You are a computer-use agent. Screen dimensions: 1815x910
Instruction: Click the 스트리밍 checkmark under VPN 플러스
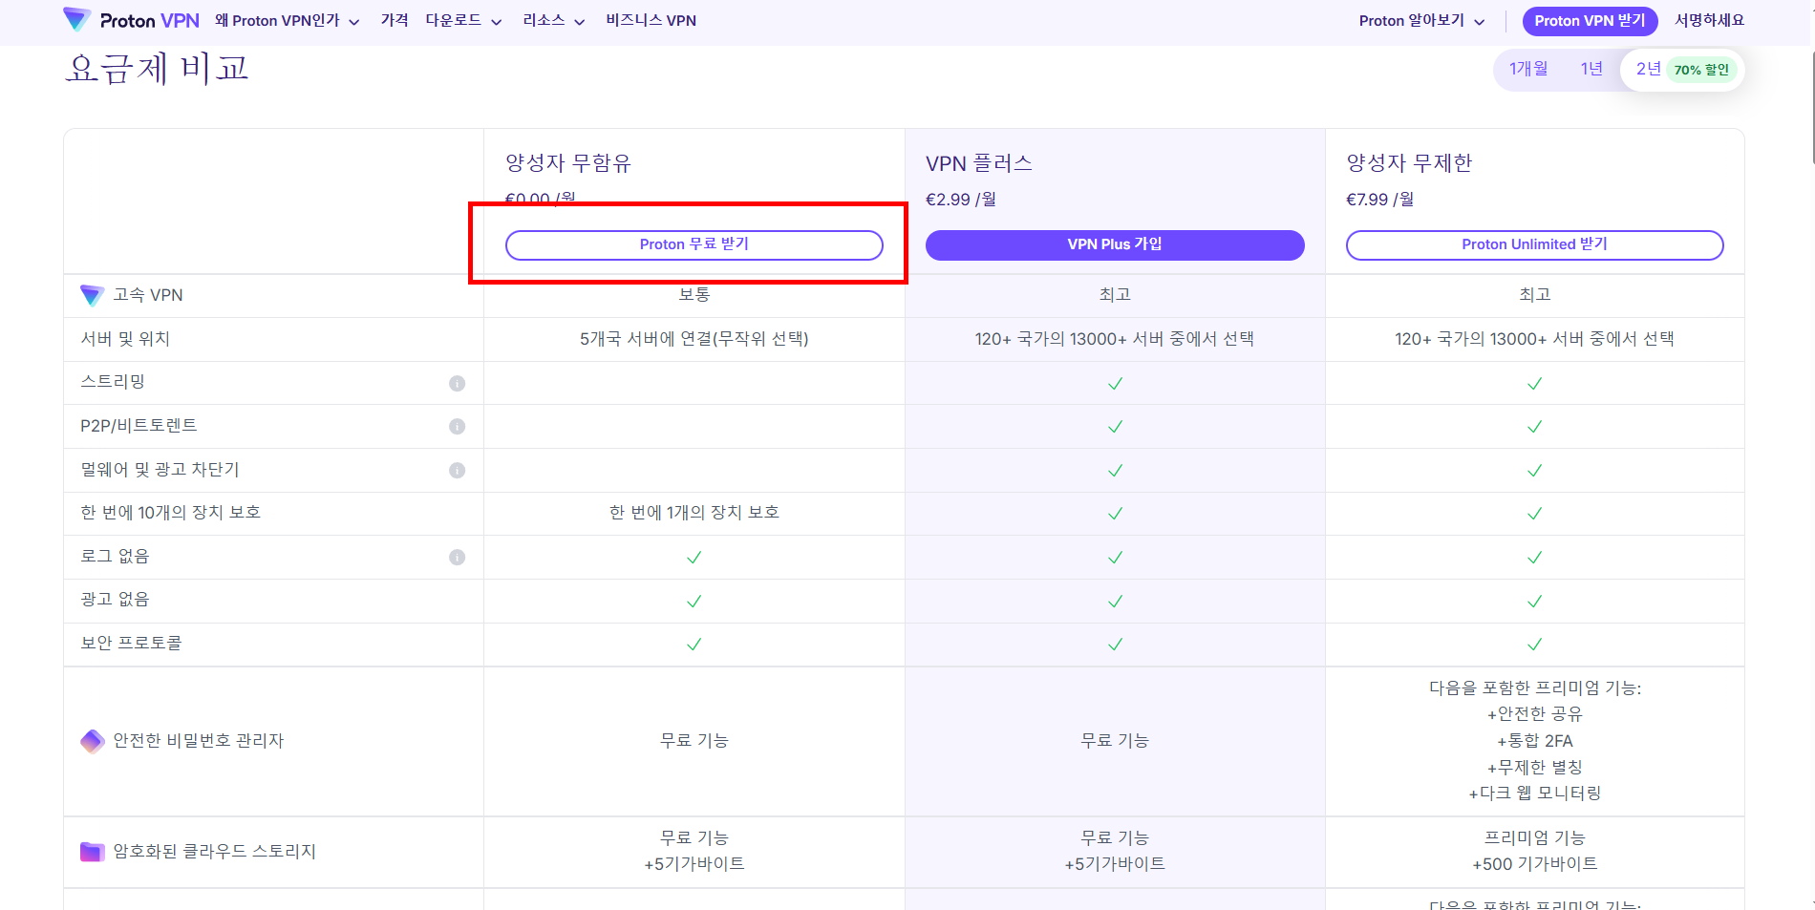click(1115, 384)
